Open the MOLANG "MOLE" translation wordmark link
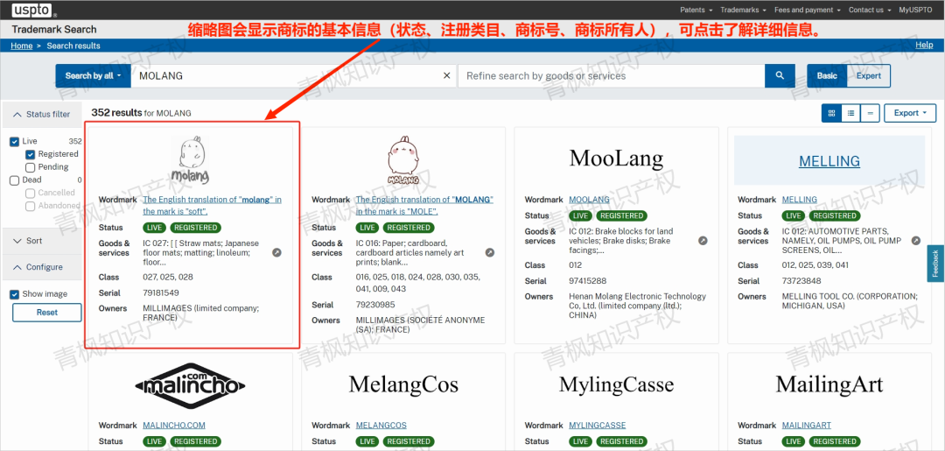Image resolution: width=945 pixels, height=451 pixels. [x=425, y=206]
